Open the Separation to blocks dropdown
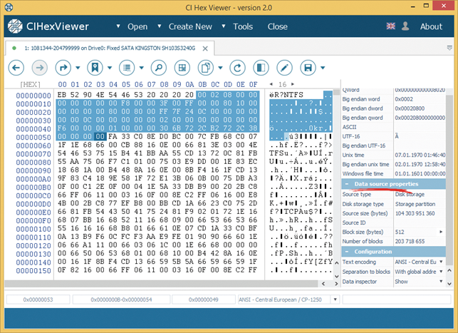The width and height of the screenshot is (458, 333). [441, 272]
